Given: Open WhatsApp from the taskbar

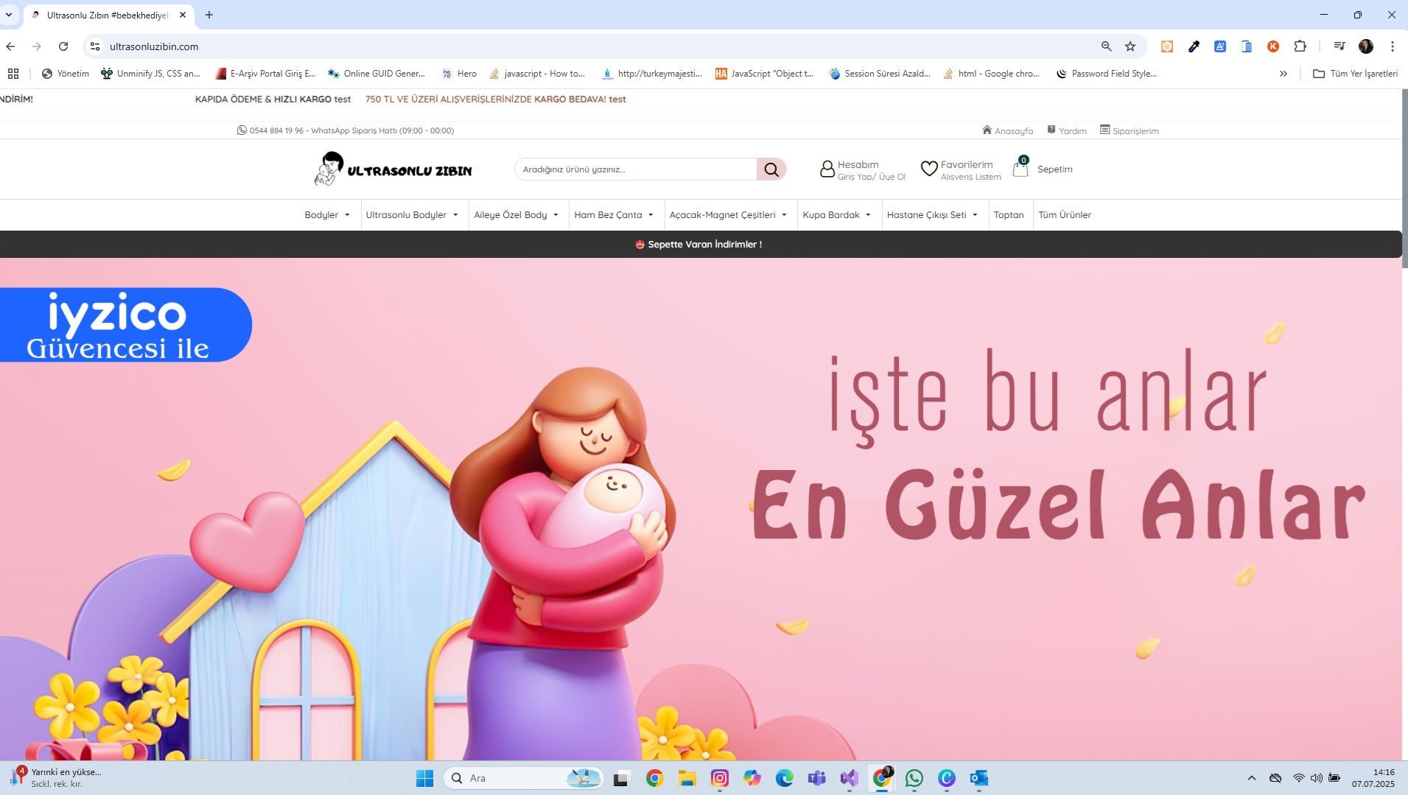Looking at the screenshot, I should 914,778.
